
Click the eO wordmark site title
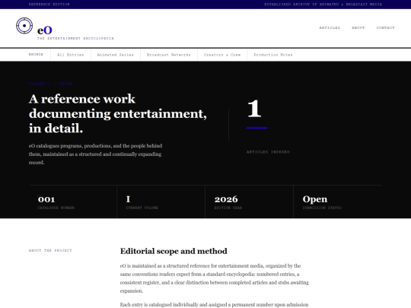pyautogui.click(x=45, y=30)
